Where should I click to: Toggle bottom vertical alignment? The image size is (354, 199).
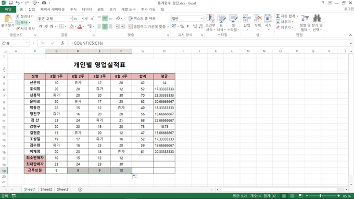pyautogui.click(x=110, y=19)
